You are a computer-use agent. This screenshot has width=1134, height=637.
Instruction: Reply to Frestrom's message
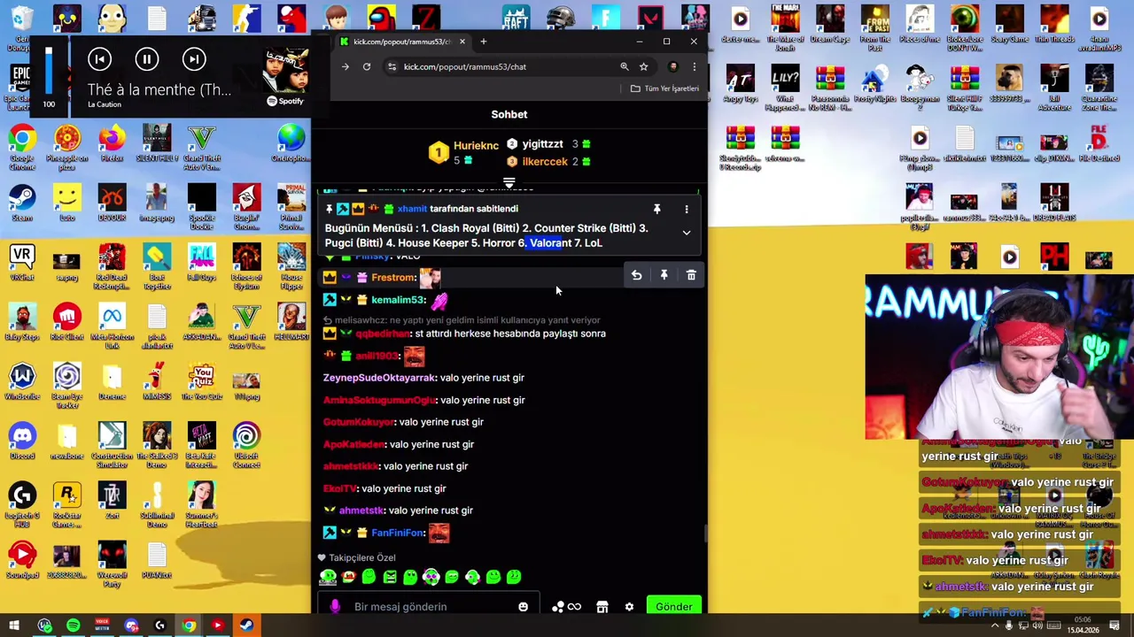point(636,275)
